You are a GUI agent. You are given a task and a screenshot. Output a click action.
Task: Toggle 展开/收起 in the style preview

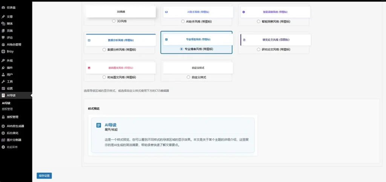point(111,130)
